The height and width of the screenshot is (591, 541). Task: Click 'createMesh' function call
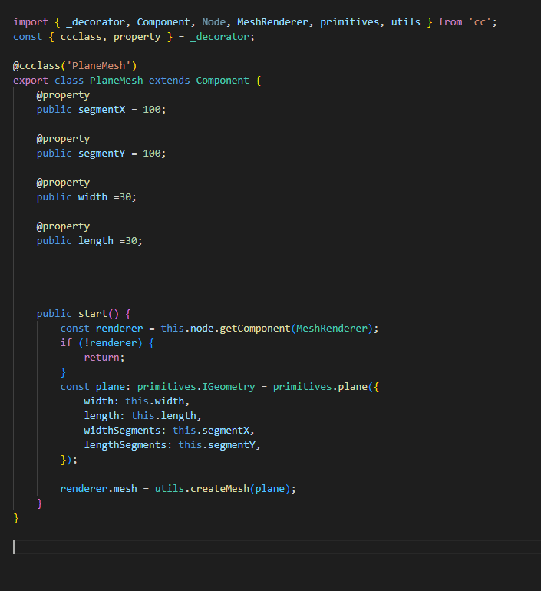click(x=219, y=489)
